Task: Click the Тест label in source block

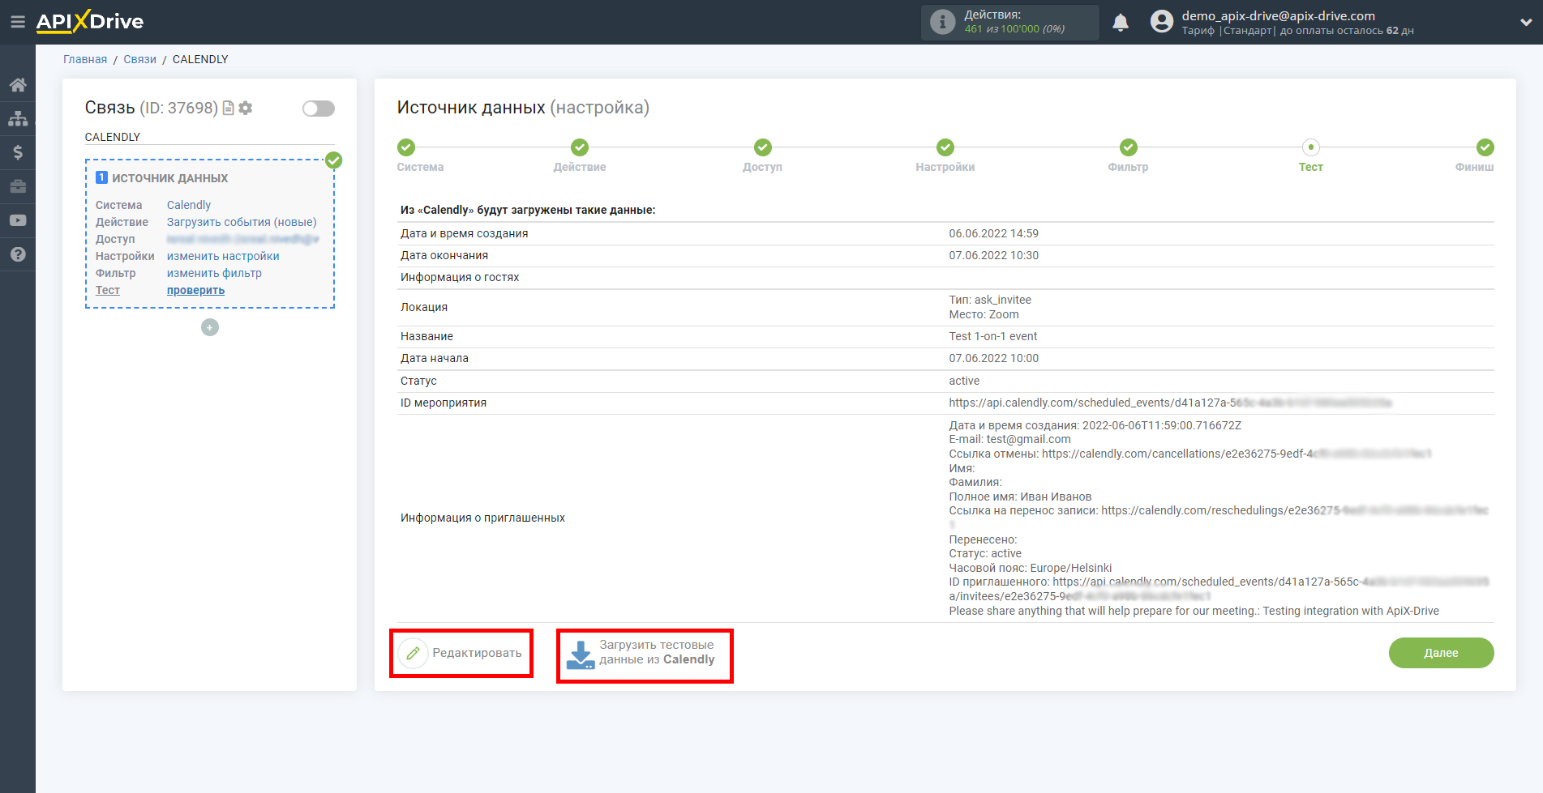Action: click(108, 290)
